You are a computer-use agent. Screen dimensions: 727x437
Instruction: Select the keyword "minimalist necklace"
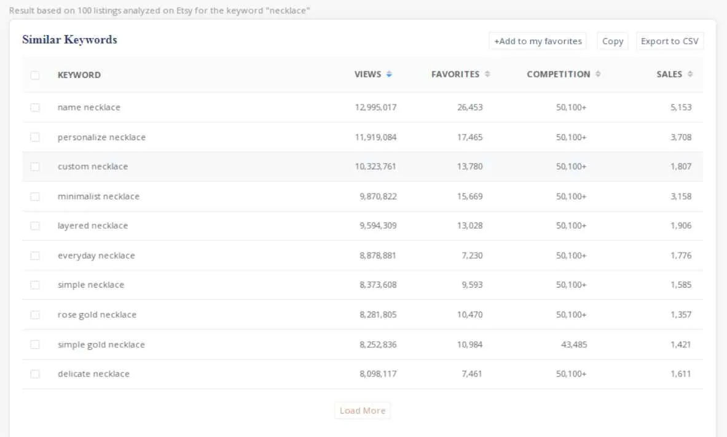tap(98, 196)
